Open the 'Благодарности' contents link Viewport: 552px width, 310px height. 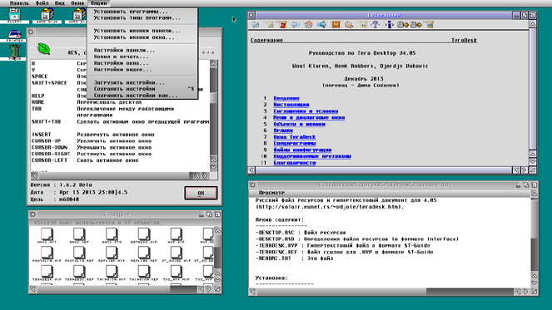click(x=294, y=163)
